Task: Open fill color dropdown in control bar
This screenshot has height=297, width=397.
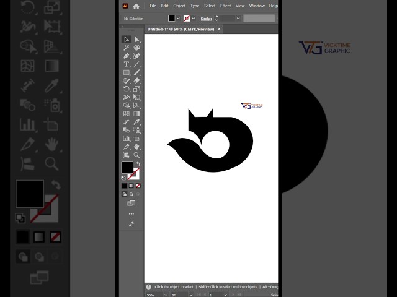Action: click(178, 19)
